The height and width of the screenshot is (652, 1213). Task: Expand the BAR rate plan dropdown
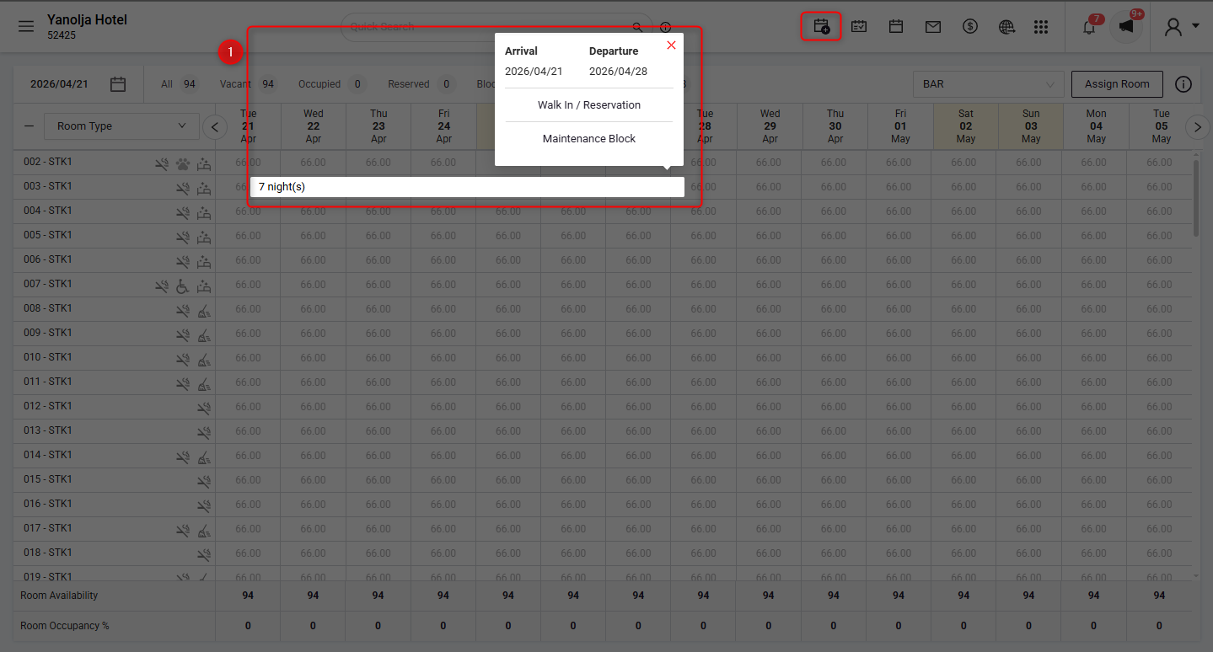pyautogui.click(x=989, y=84)
